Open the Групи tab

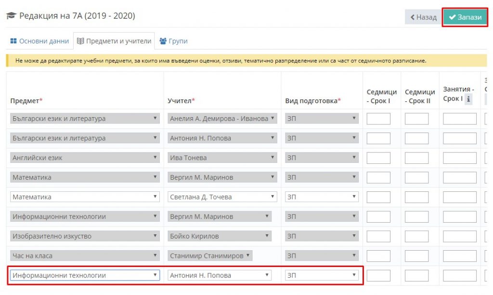coord(173,41)
